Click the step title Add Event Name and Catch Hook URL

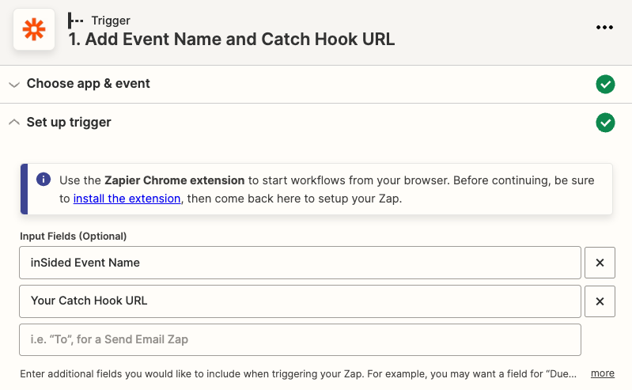pos(231,39)
